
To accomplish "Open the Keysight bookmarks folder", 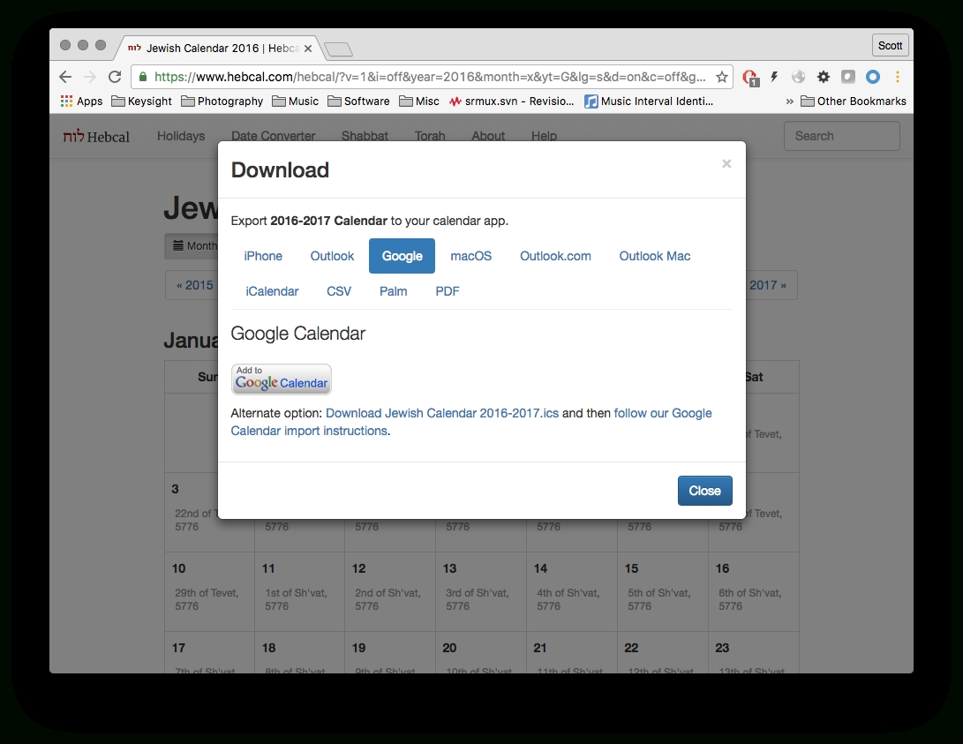I will pyautogui.click(x=141, y=101).
